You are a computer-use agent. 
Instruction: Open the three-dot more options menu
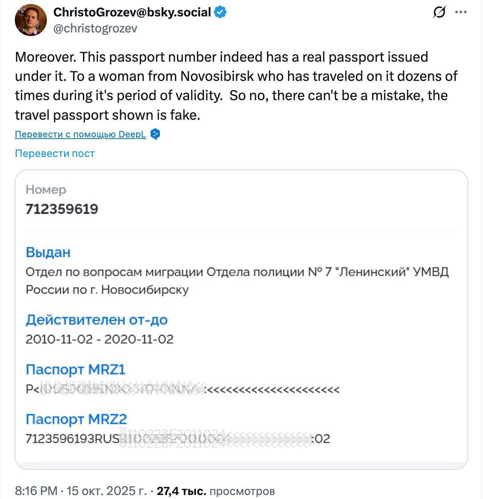coord(461,12)
